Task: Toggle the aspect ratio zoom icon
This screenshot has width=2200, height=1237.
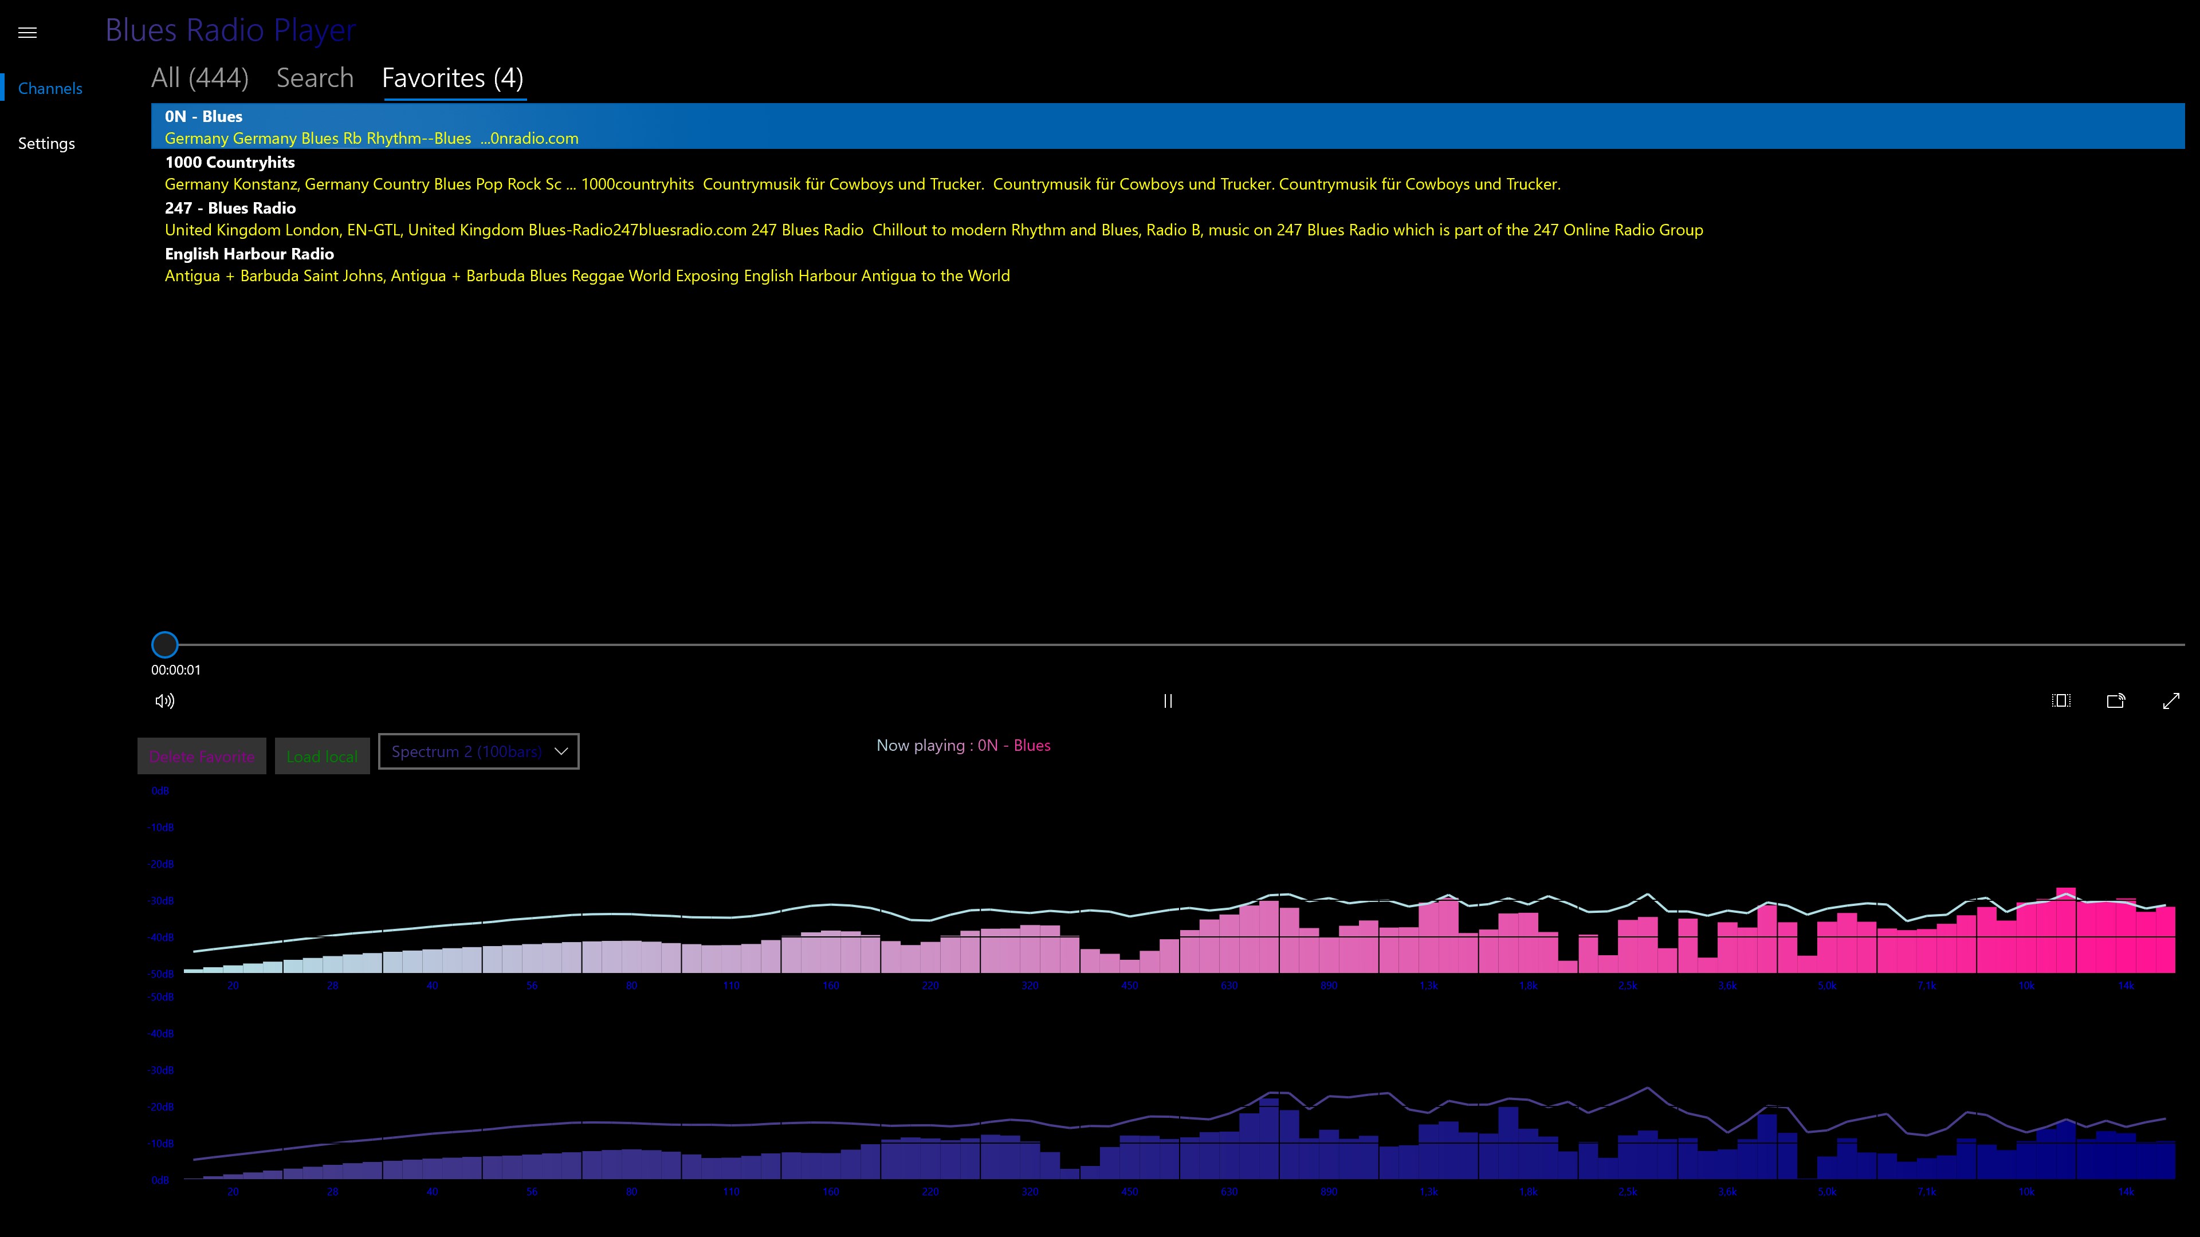Action: 2061,701
